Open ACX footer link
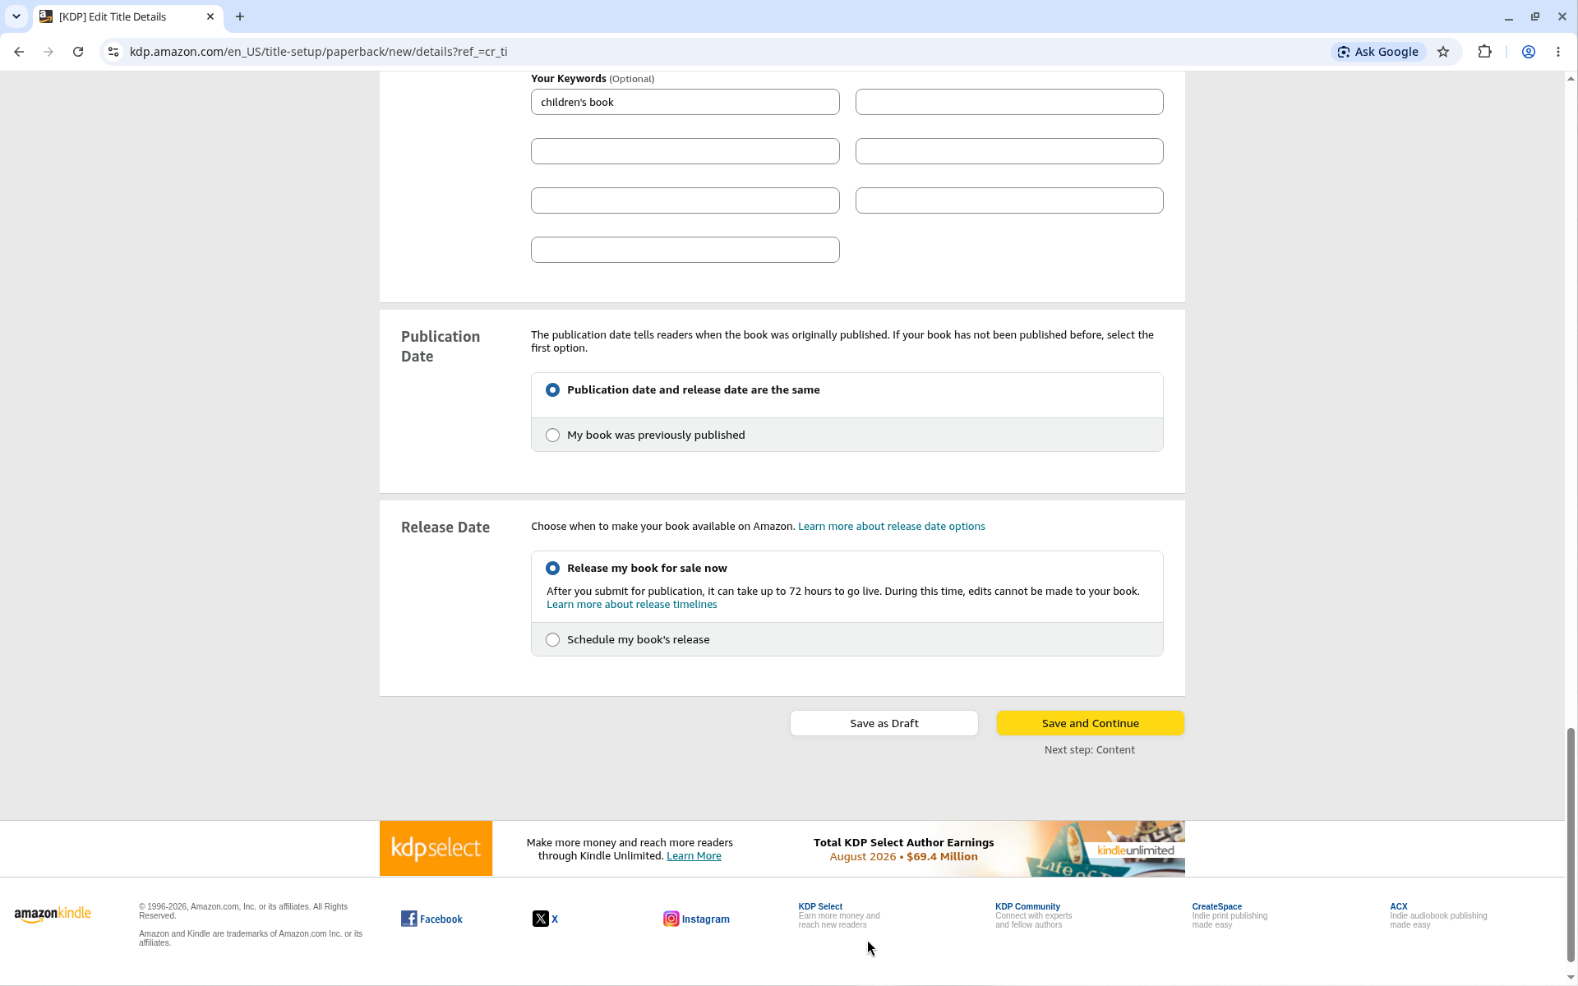Screen dimensions: 1578x986 [x=1398, y=907]
